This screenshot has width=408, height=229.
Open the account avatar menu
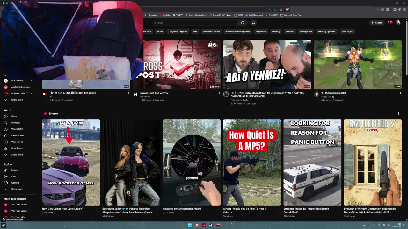(398, 23)
